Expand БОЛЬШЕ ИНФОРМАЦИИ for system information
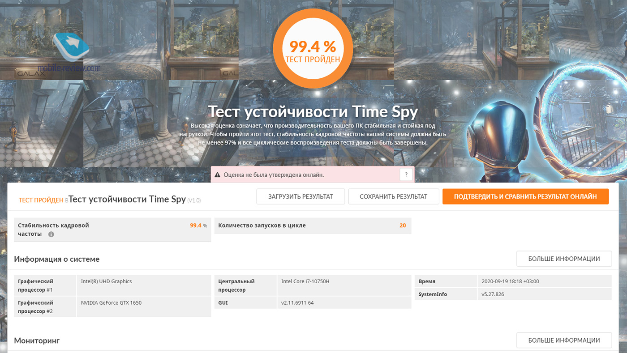 564,259
